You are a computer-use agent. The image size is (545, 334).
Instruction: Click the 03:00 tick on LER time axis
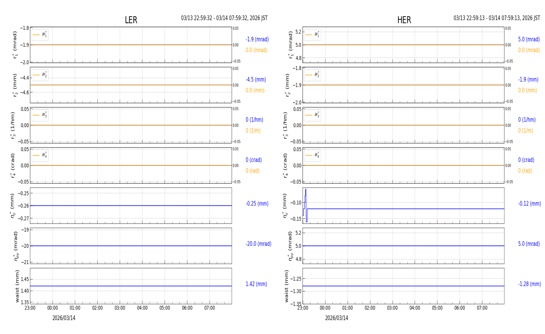(x=120, y=308)
